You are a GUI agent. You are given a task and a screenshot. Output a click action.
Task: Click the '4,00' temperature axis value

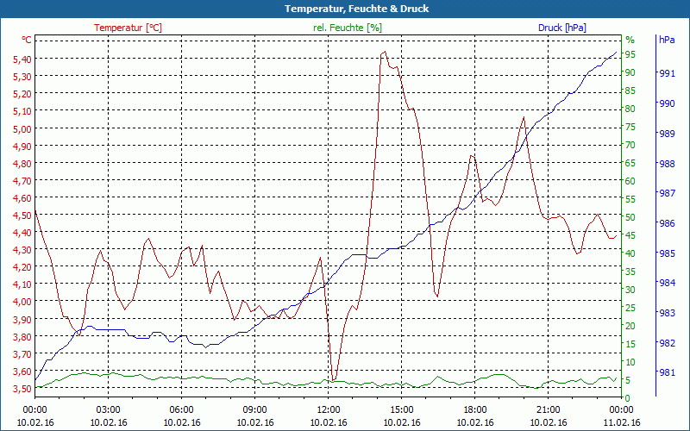[x=22, y=301]
